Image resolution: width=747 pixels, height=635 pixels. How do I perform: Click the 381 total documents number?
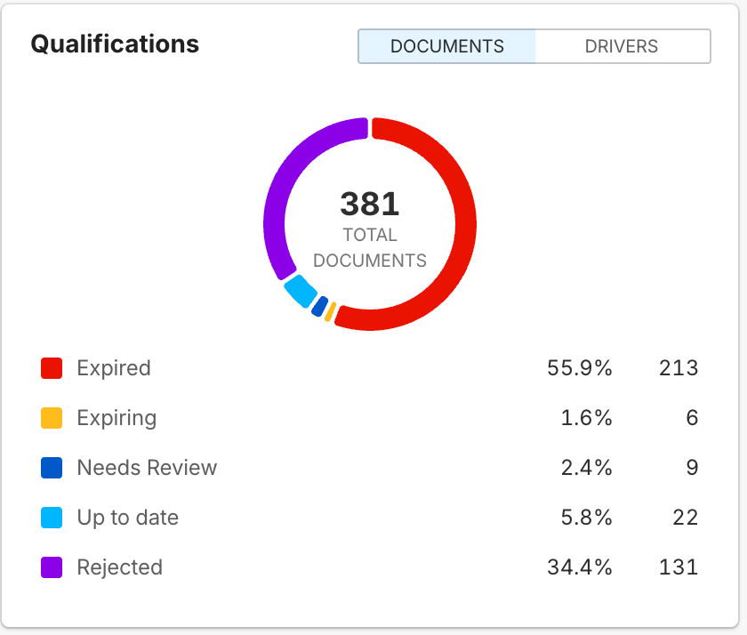pyautogui.click(x=370, y=204)
